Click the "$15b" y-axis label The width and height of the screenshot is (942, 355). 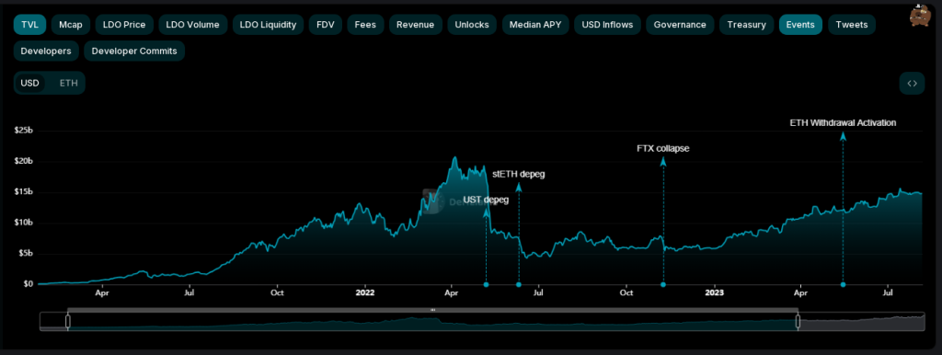23,191
